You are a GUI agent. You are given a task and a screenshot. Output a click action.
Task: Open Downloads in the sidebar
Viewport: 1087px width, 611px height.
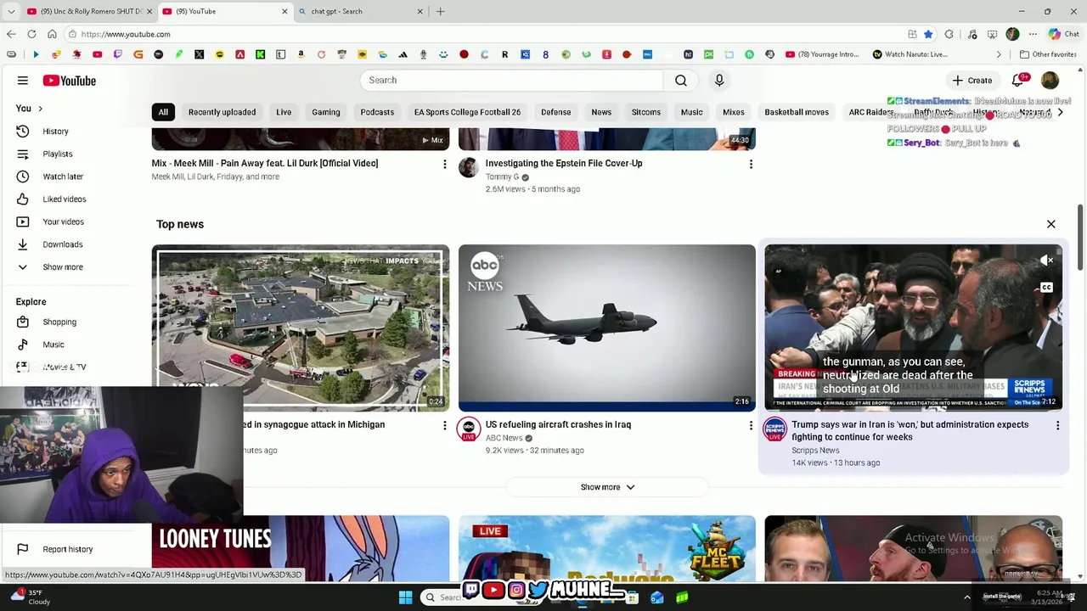tap(62, 244)
